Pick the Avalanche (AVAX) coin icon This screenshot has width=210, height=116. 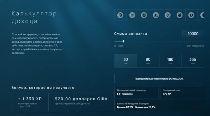coord(156,15)
